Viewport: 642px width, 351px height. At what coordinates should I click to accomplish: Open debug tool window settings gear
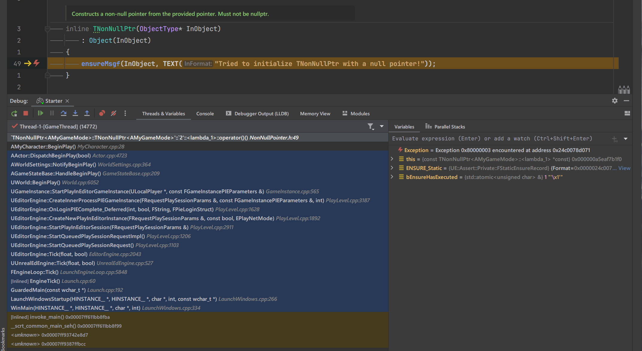(x=615, y=101)
